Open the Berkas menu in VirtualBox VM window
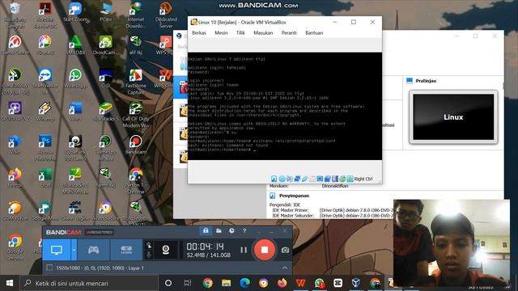This screenshot has width=518, height=291. pos(199,32)
